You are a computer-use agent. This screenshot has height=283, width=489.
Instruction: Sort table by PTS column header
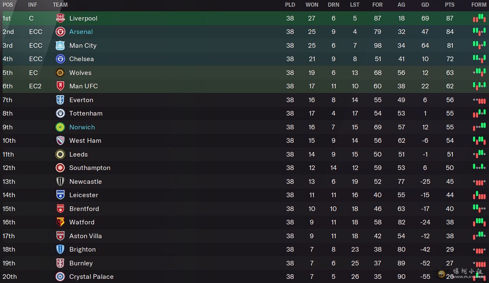[x=450, y=5]
